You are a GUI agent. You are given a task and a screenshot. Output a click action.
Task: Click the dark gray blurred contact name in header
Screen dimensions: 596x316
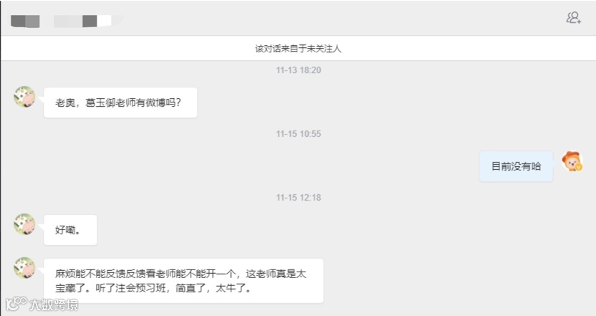point(25,21)
